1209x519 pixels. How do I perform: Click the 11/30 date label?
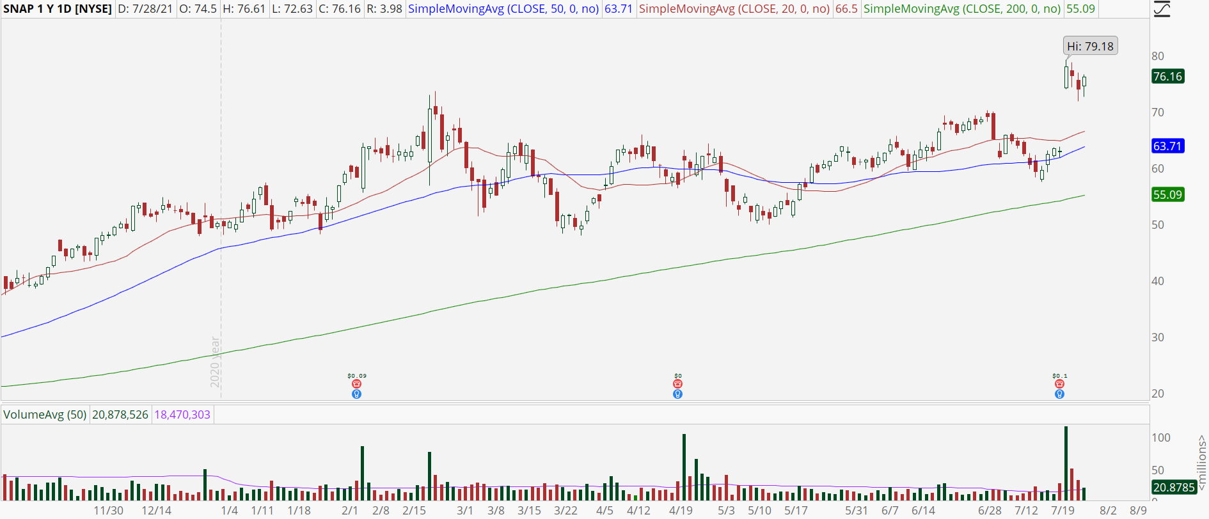tap(109, 511)
